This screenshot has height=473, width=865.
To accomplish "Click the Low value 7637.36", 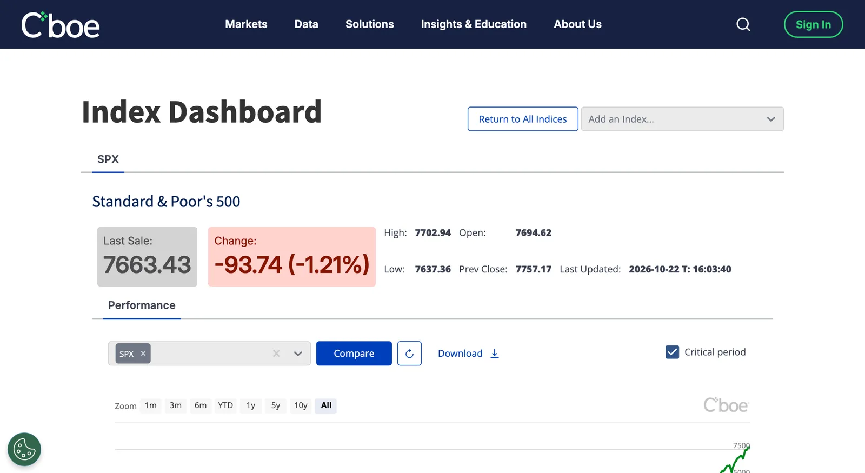I will (432, 269).
